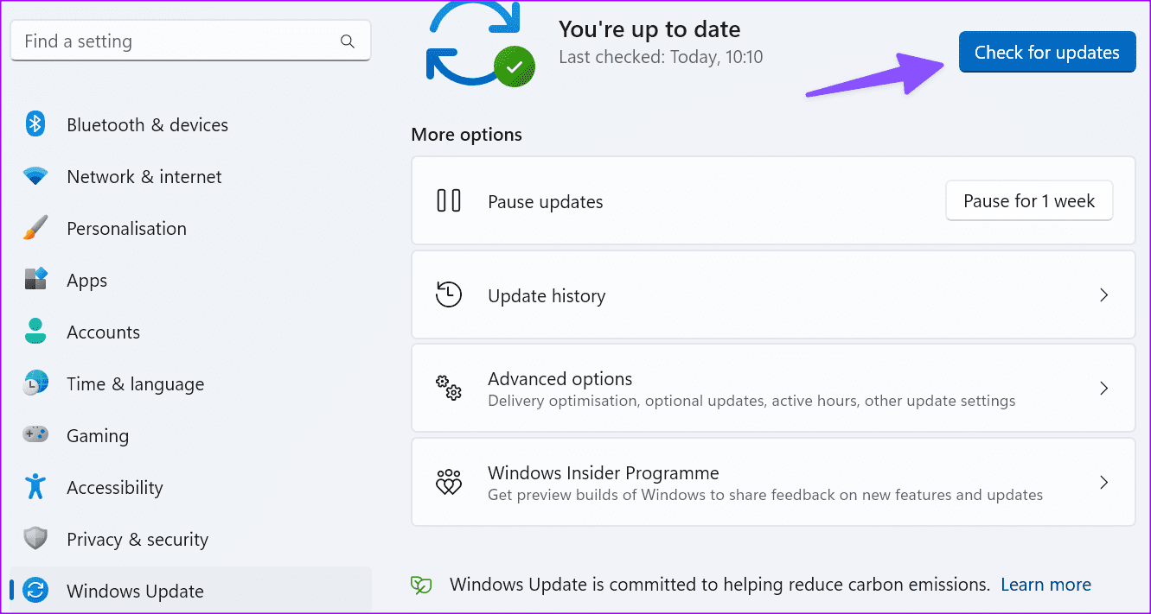Viewport: 1151px width, 614px height.
Task: Open Personalisation from the sidebar
Action: click(x=126, y=228)
